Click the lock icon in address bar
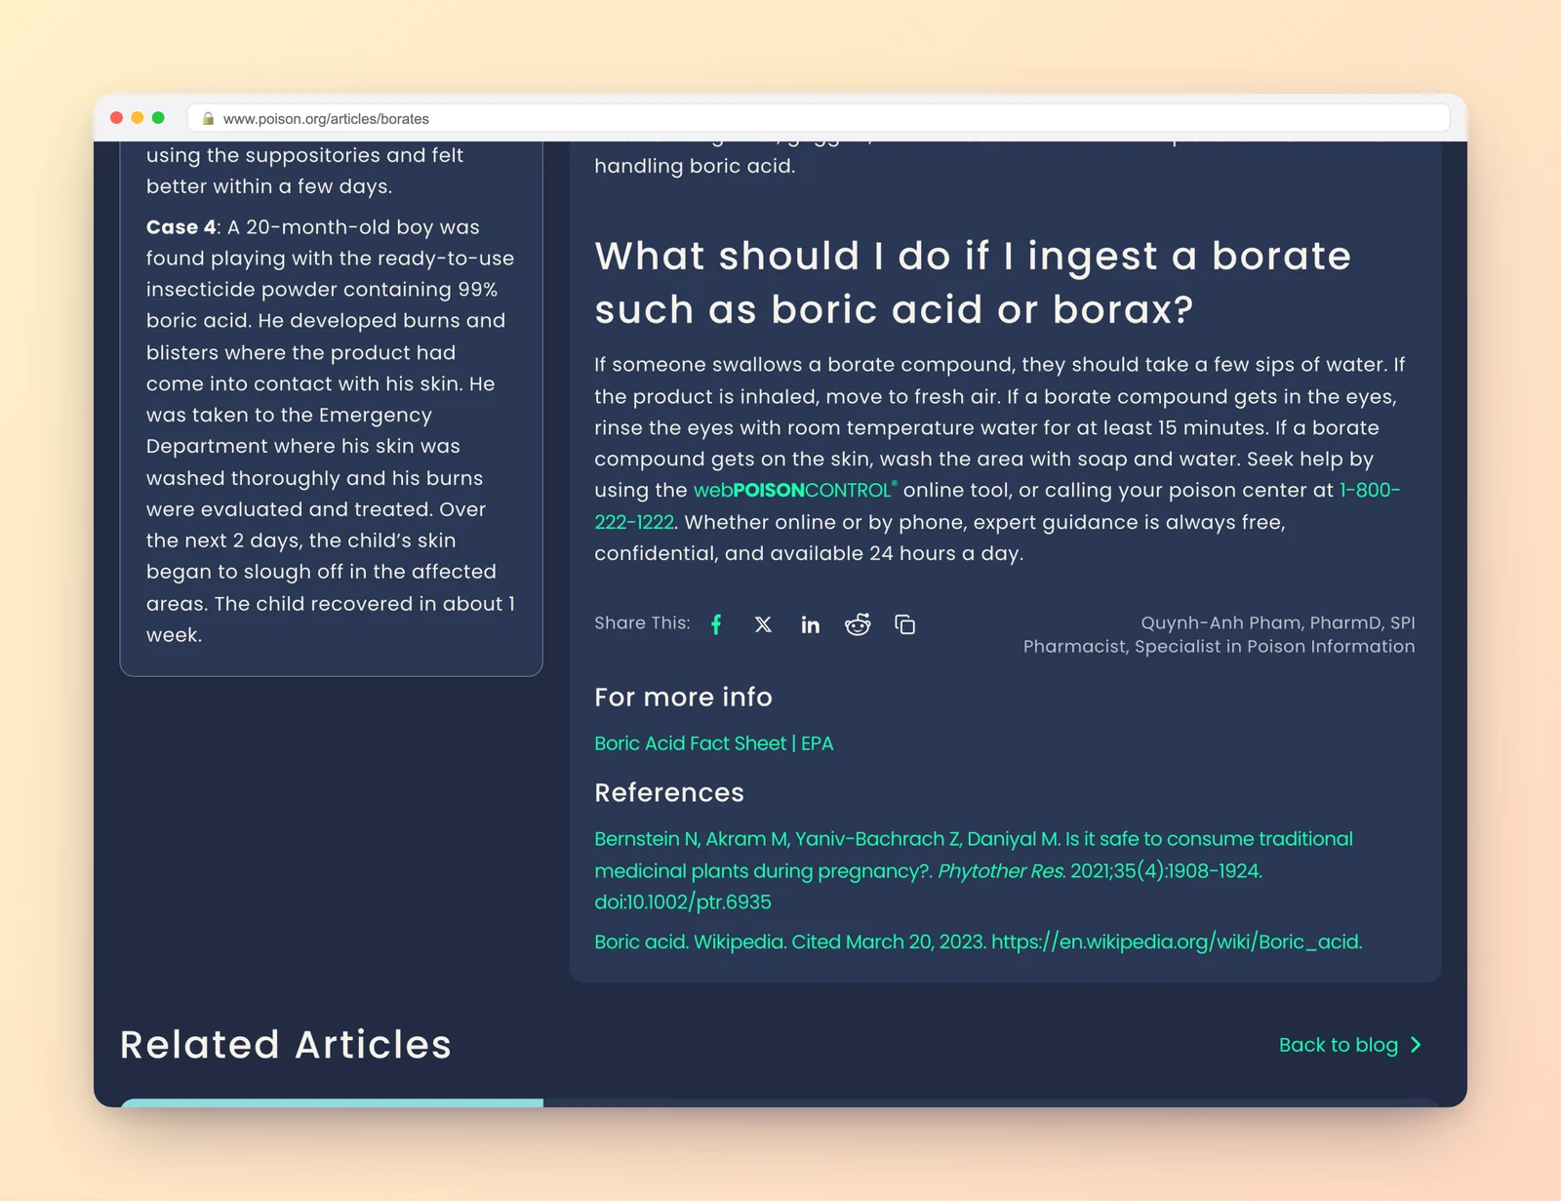The width and height of the screenshot is (1561, 1202). [208, 118]
